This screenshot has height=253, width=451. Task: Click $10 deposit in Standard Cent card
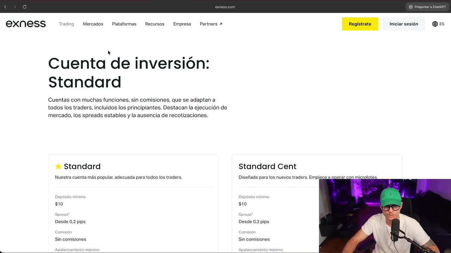[x=242, y=204]
